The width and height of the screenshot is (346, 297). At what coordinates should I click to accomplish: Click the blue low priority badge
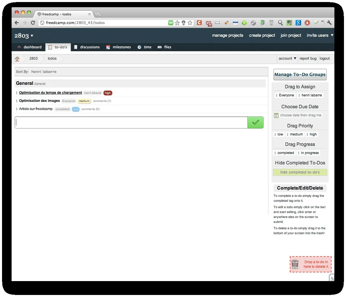[75, 109]
